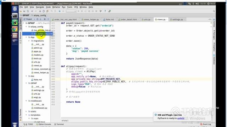This screenshot has width=227, height=127.
Task: Open the TODO tool window
Action: [28, 124]
